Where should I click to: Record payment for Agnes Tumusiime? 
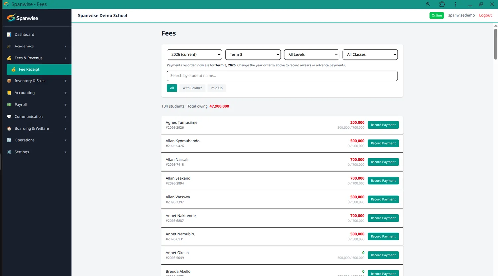click(383, 125)
